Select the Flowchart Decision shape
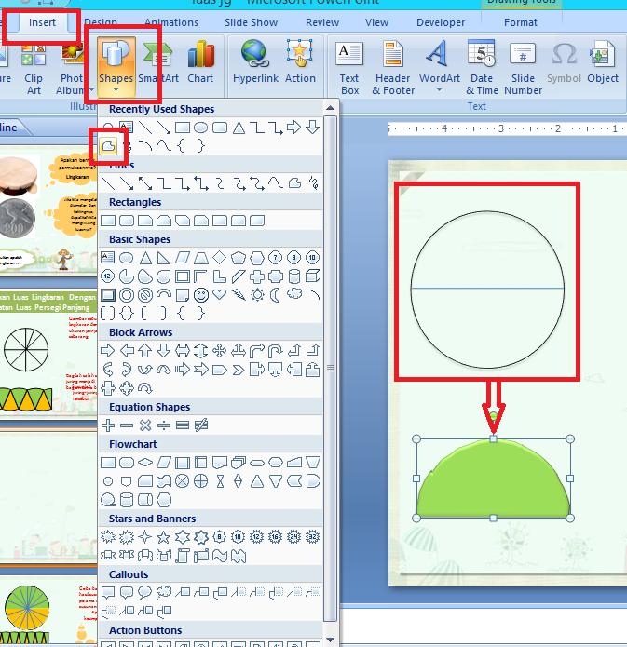Screen dimensions: 627x647 click(x=145, y=463)
